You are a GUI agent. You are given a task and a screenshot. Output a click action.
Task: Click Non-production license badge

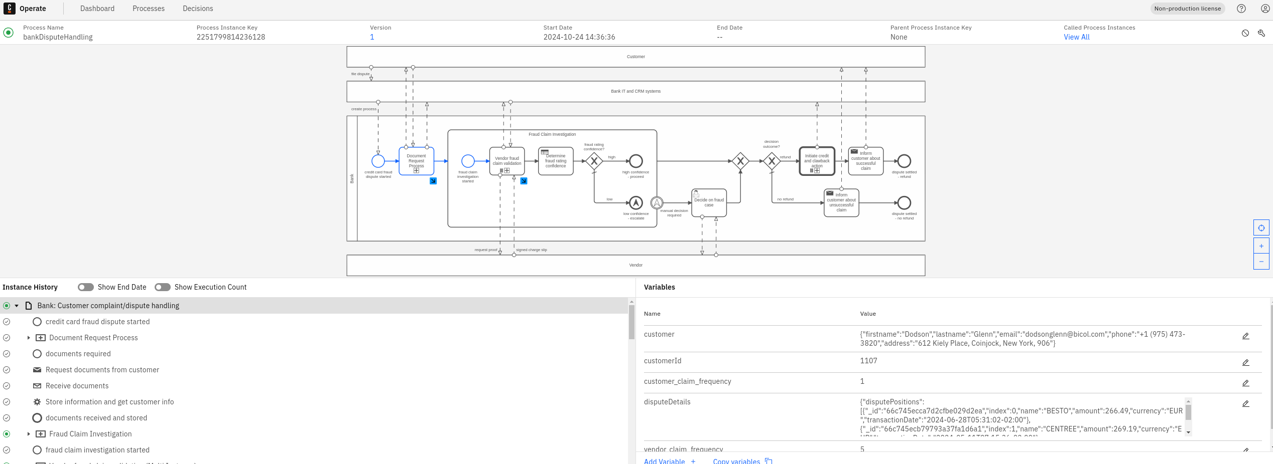pos(1188,9)
